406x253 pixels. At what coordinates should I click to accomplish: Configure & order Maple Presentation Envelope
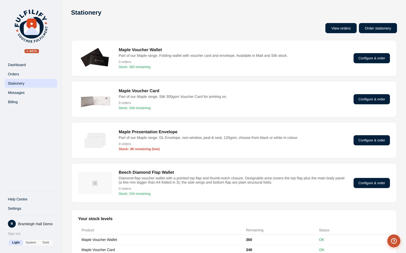[x=372, y=140]
